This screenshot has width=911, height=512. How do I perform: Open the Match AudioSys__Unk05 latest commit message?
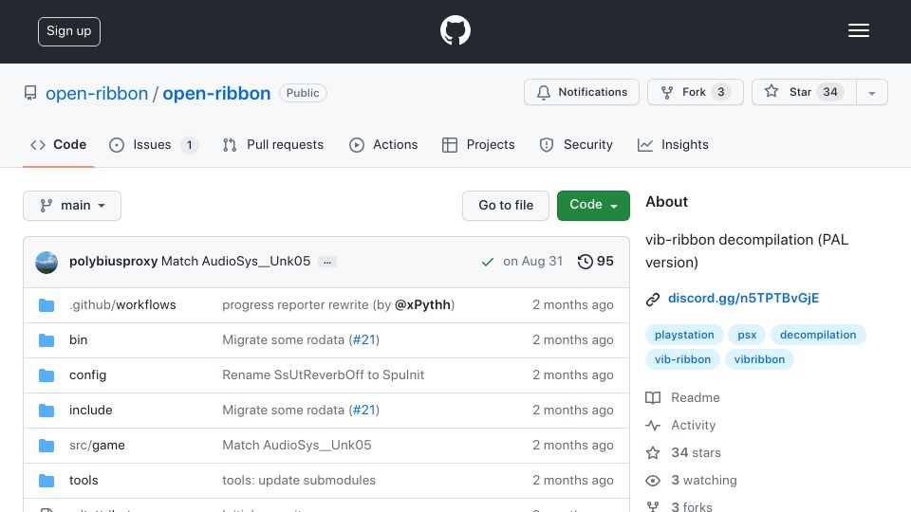coord(236,262)
